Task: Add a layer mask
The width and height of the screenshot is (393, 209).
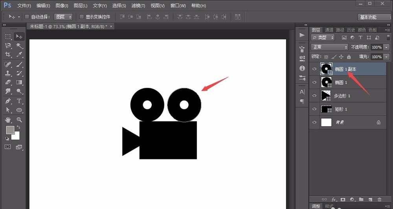Action: tap(343, 200)
